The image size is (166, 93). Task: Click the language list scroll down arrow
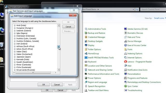point(58,70)
